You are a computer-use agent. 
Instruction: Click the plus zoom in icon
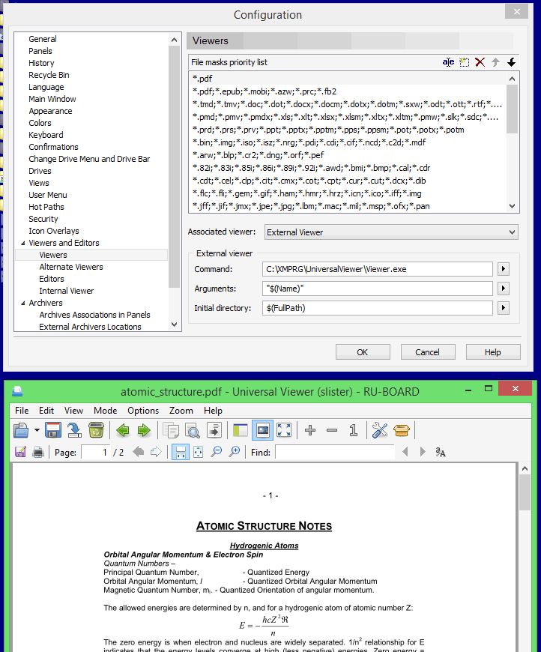point(310,430)
